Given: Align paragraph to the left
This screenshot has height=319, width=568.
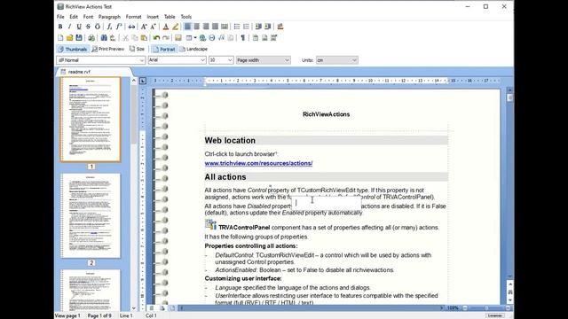Looking at the screenshot, I should [187, 27].
